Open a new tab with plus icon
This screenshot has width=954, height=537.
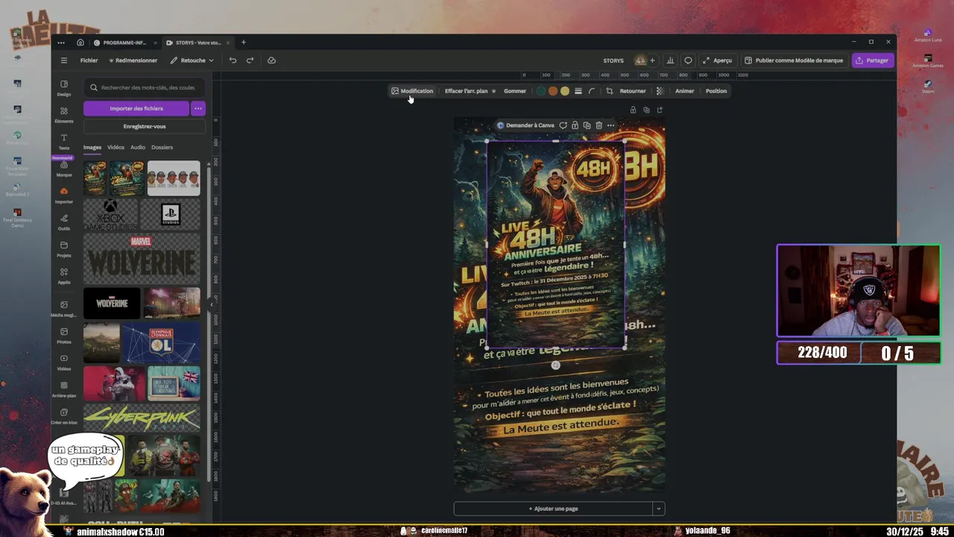(x=243, y=43)
